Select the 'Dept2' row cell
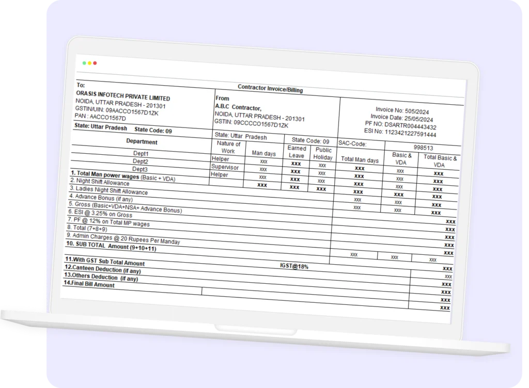 click(x=141, y=161)
